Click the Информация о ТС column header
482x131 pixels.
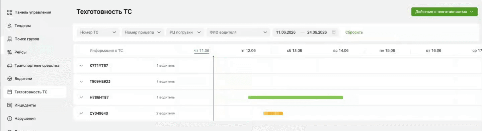106,51
